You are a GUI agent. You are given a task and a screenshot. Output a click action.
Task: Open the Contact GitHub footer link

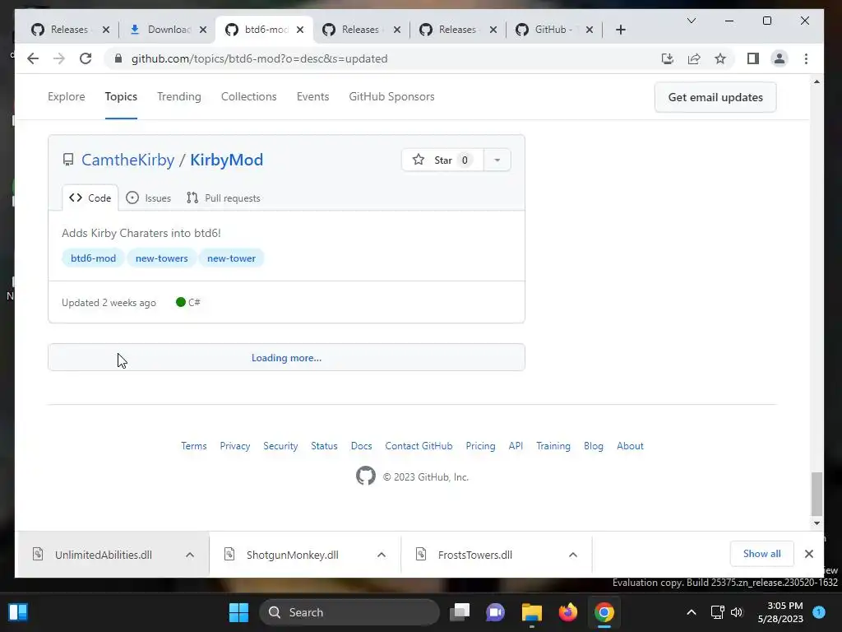coord(419,446)
